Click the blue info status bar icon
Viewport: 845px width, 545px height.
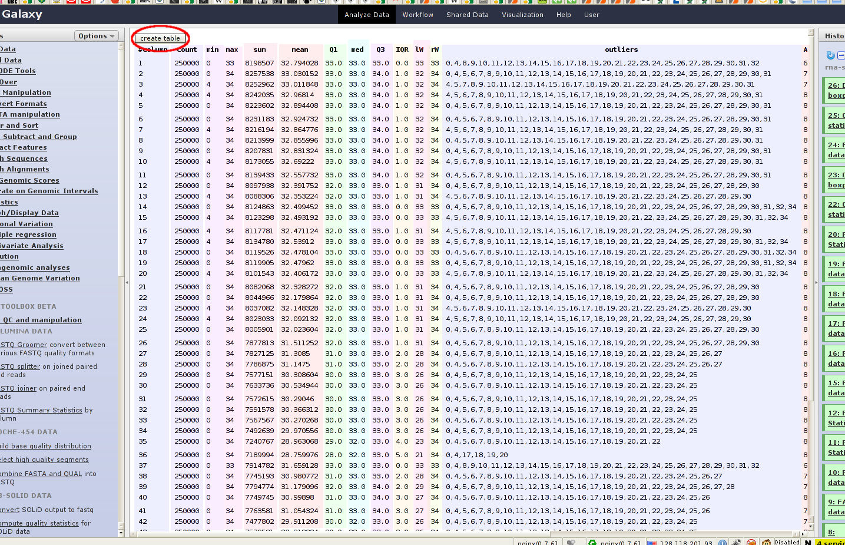pos(723,542)
